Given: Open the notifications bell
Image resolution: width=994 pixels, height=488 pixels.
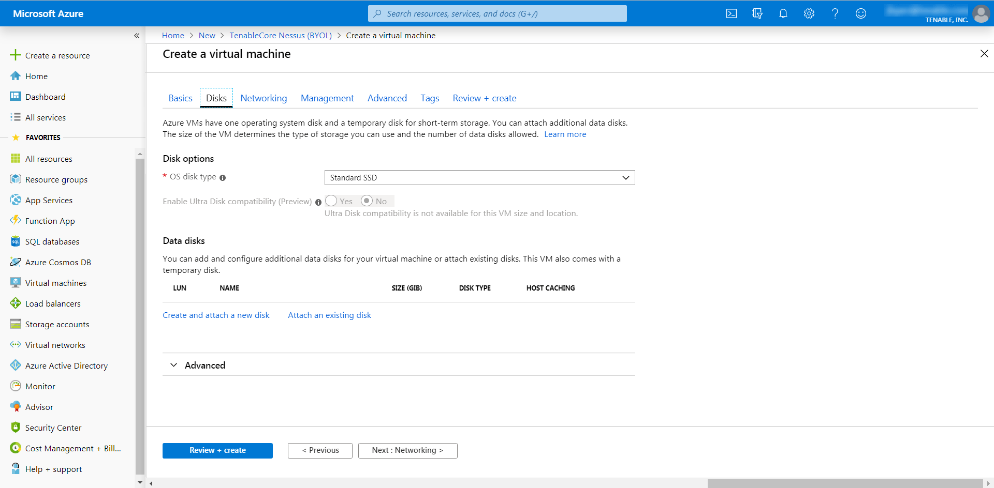Looking at the screenshot, I should (783, 13).
